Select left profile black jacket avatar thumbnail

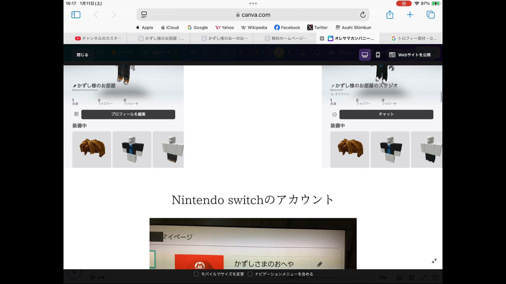[x=132, y=149]
